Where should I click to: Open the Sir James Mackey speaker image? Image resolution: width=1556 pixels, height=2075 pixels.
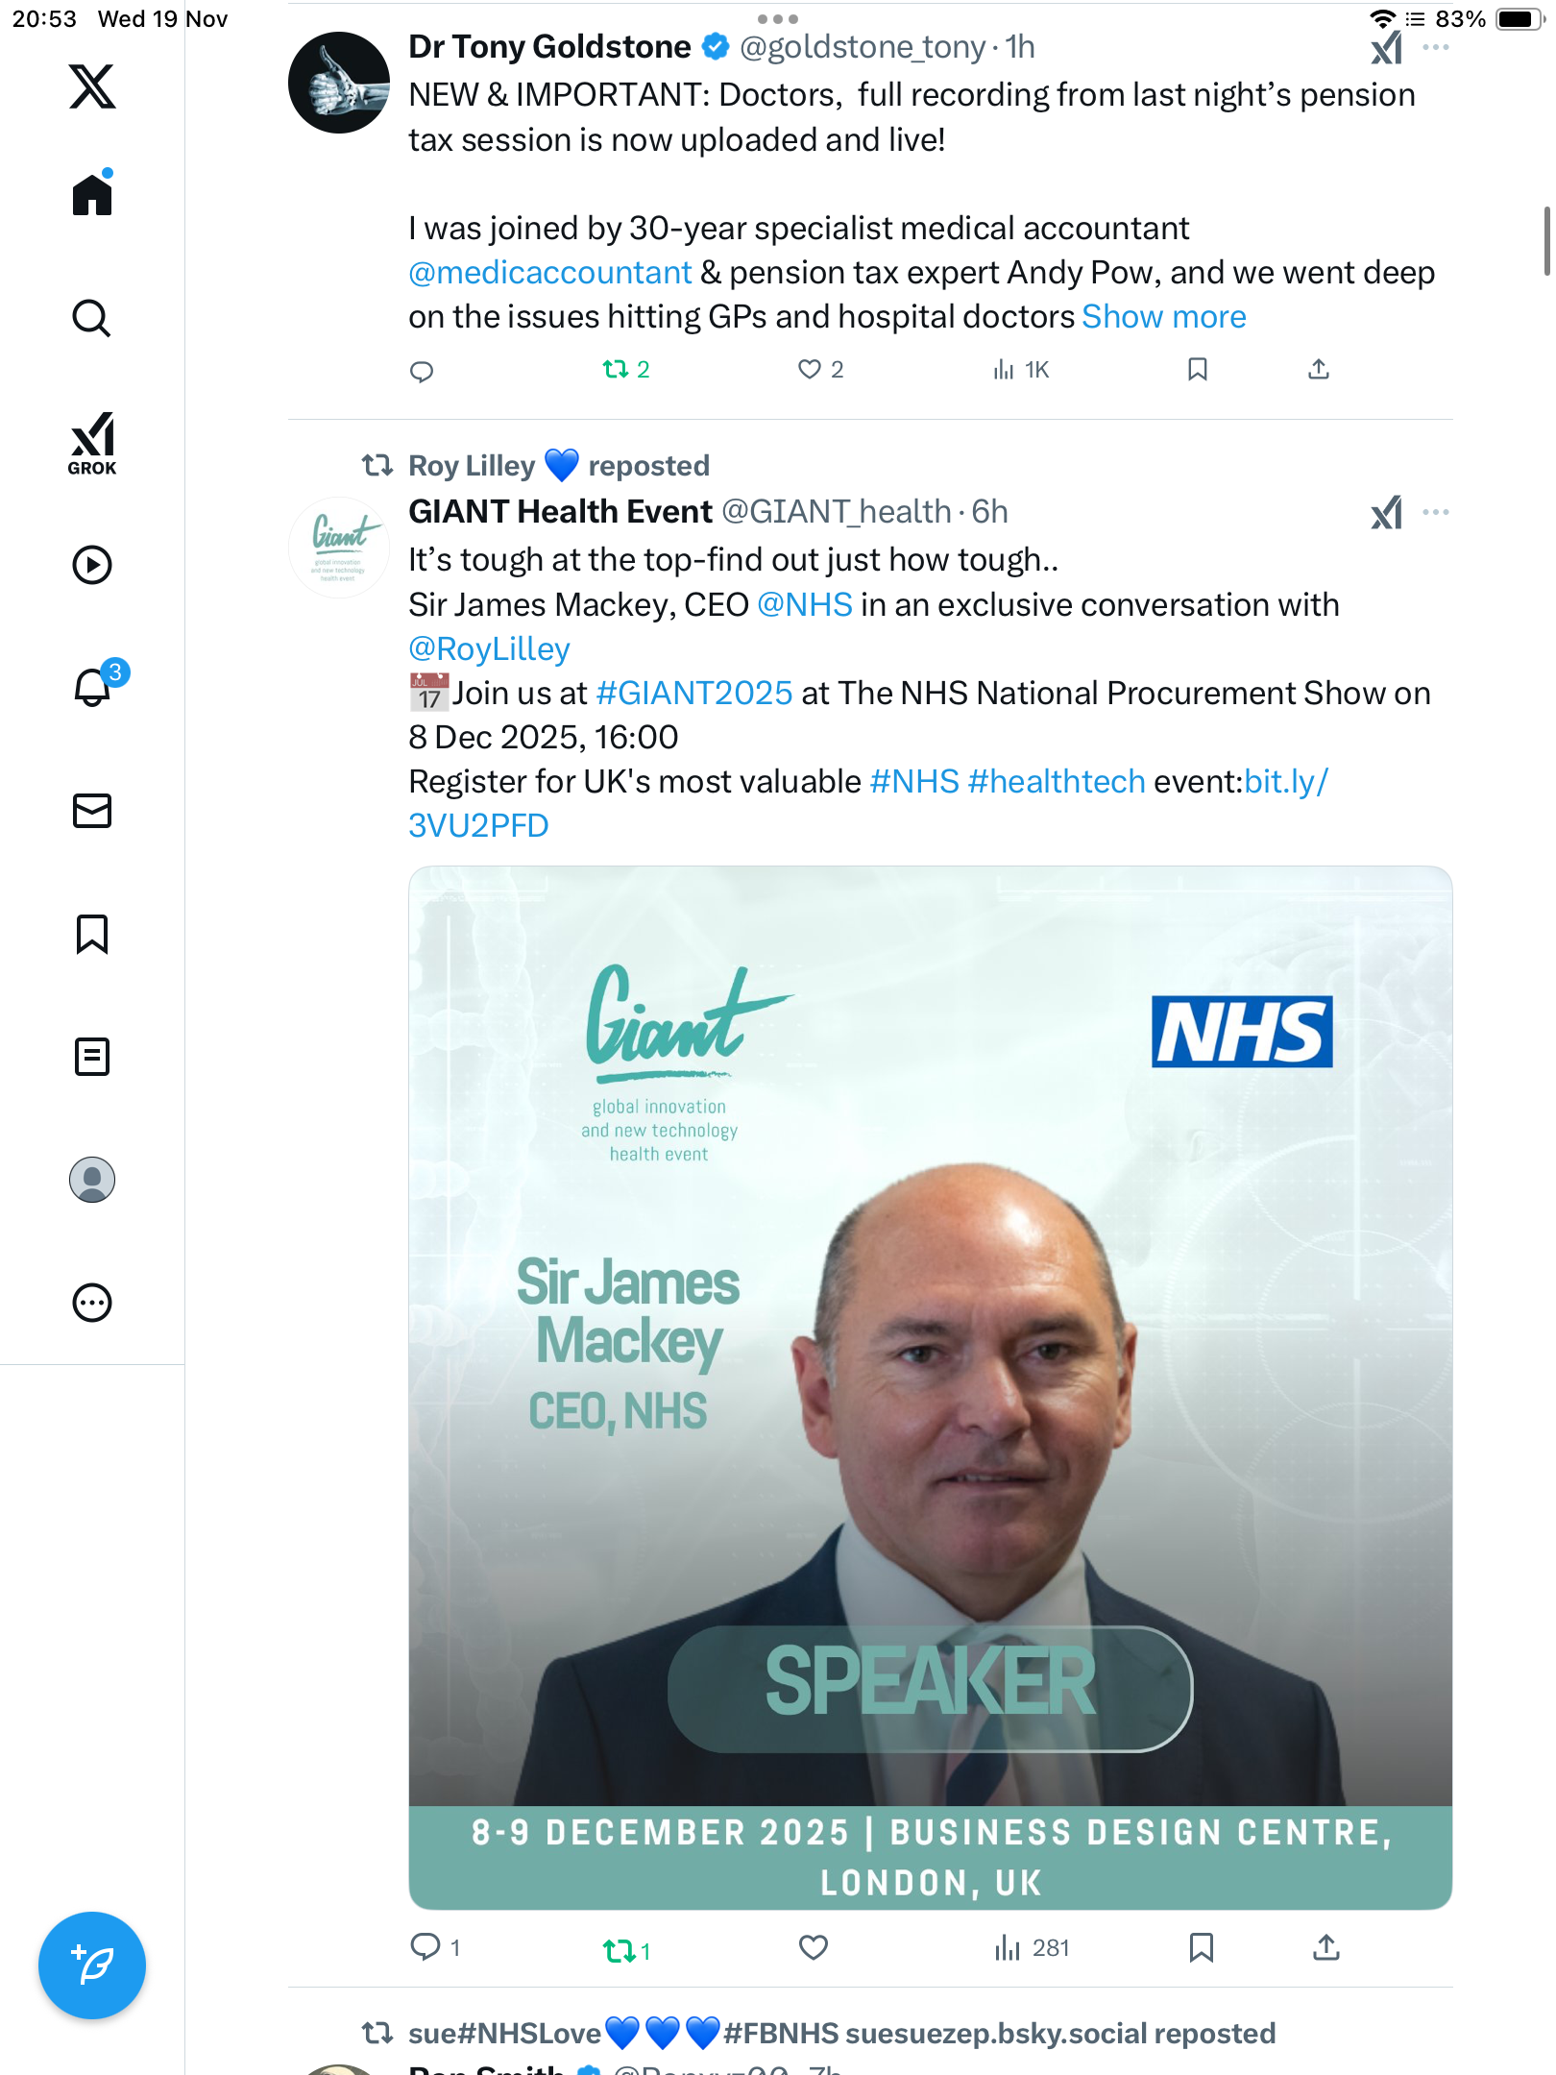930,1387
